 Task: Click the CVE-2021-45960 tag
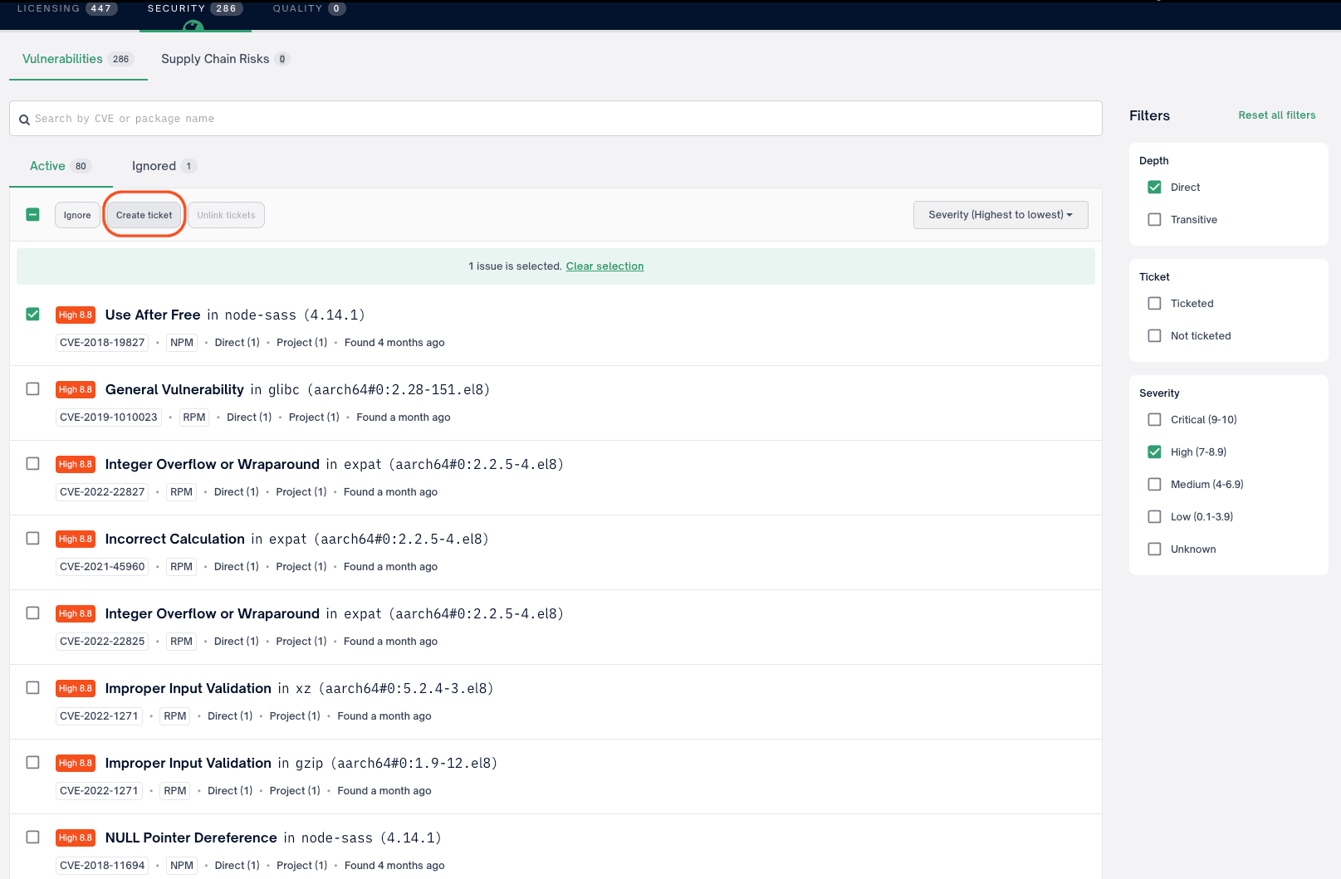(x=102, y=567)
